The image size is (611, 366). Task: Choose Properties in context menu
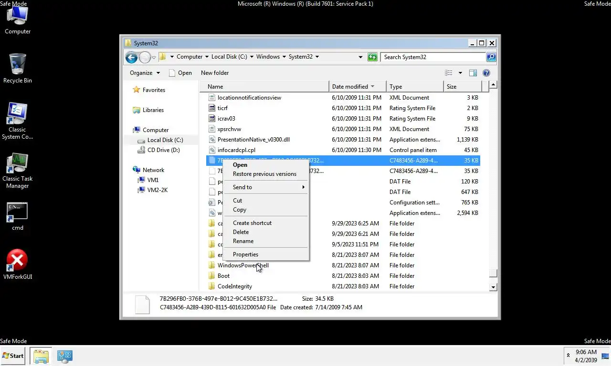266,254
